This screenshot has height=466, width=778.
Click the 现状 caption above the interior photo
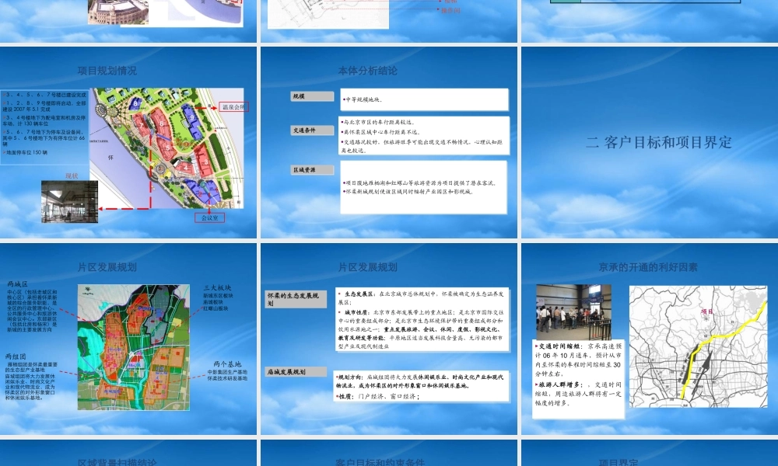72,176
